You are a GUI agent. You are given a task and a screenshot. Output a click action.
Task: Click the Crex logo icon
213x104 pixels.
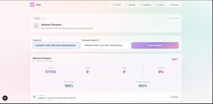(32, 4)
